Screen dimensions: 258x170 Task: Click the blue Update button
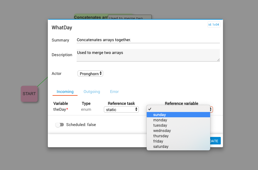click(x=215, y=141)
